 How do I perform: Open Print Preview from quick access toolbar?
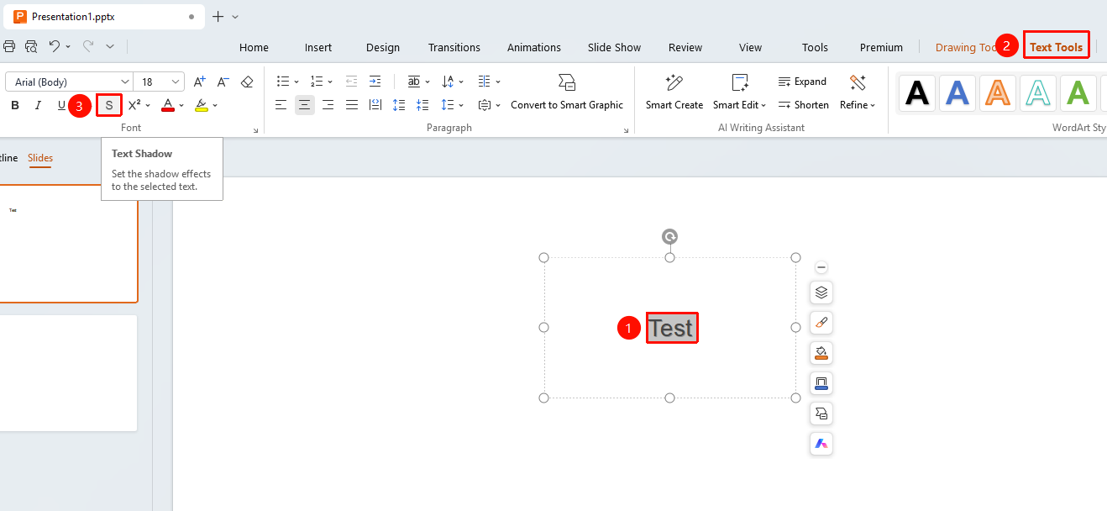click(31, 46)
